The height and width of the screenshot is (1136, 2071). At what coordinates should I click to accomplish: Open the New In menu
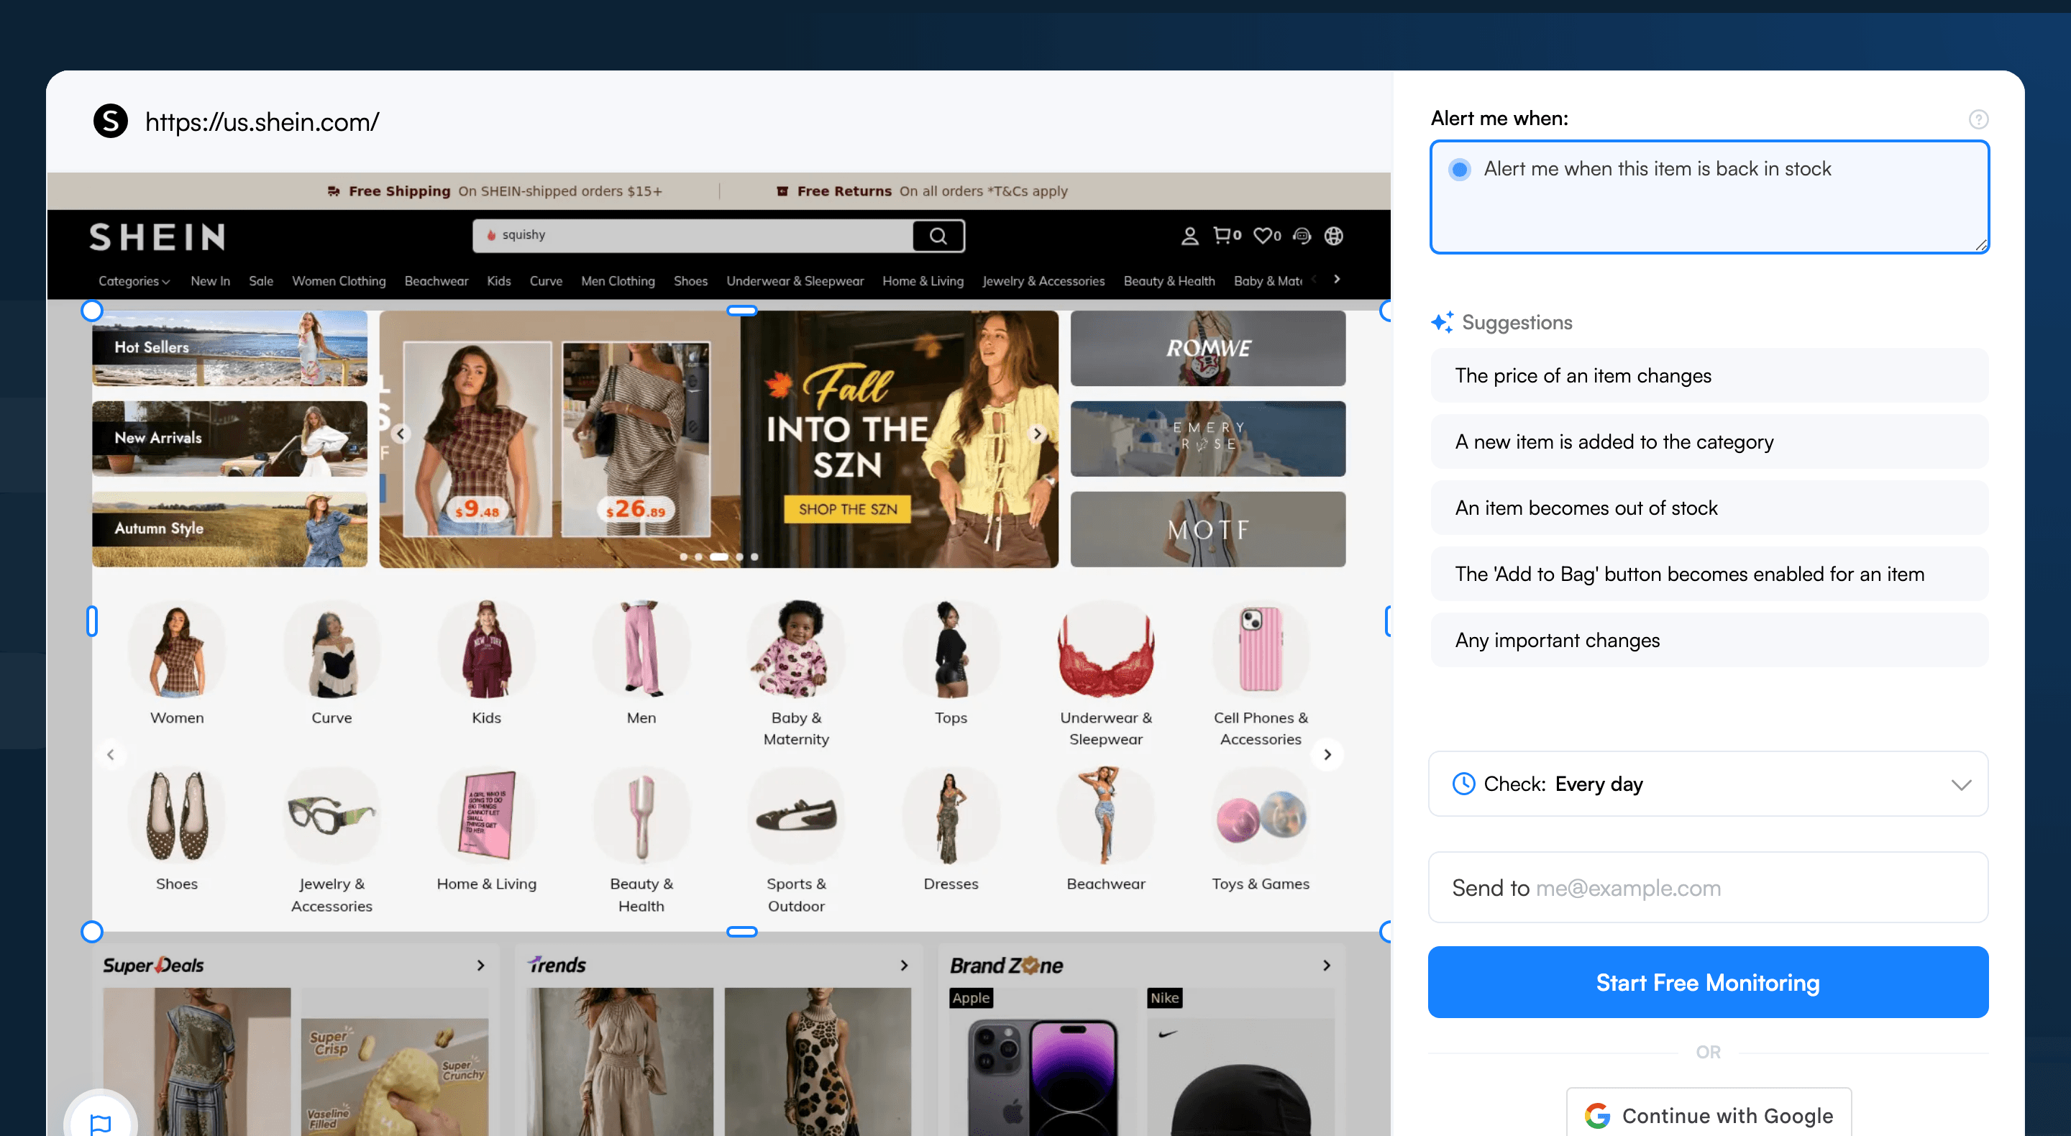[211, 280]
